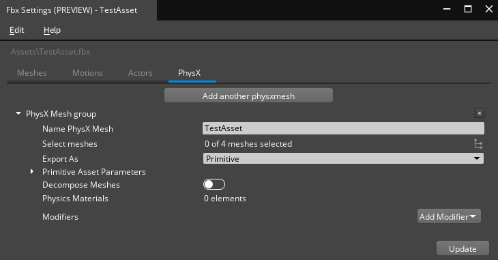This screenshot has width=498, height=260.
Task: Click the Select meshes label
Action: click(x=70, y=144)
